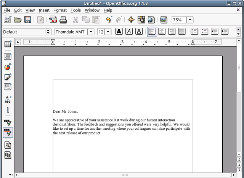The width and height of the screenshot is (244, 178).
Task: Set Justified paragraph alignment
Action: click(182, 32)
